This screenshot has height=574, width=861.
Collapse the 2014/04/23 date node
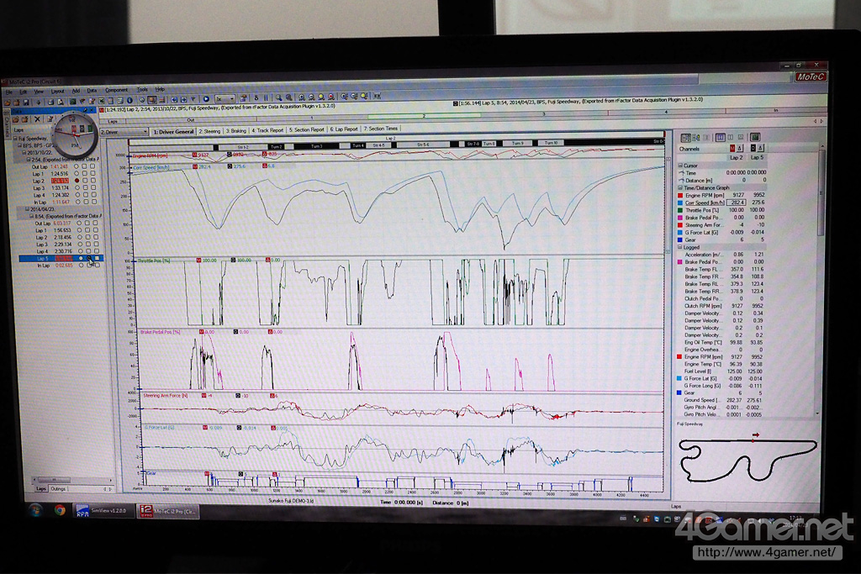pos(27,209)
